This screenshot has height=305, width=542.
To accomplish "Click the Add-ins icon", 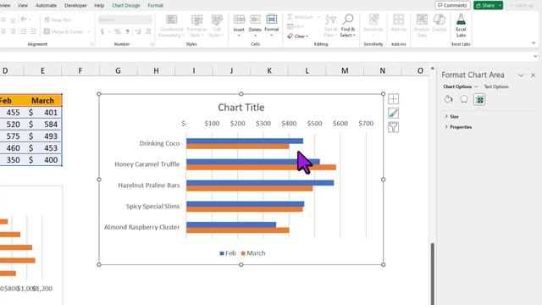I will click(398, 19).
